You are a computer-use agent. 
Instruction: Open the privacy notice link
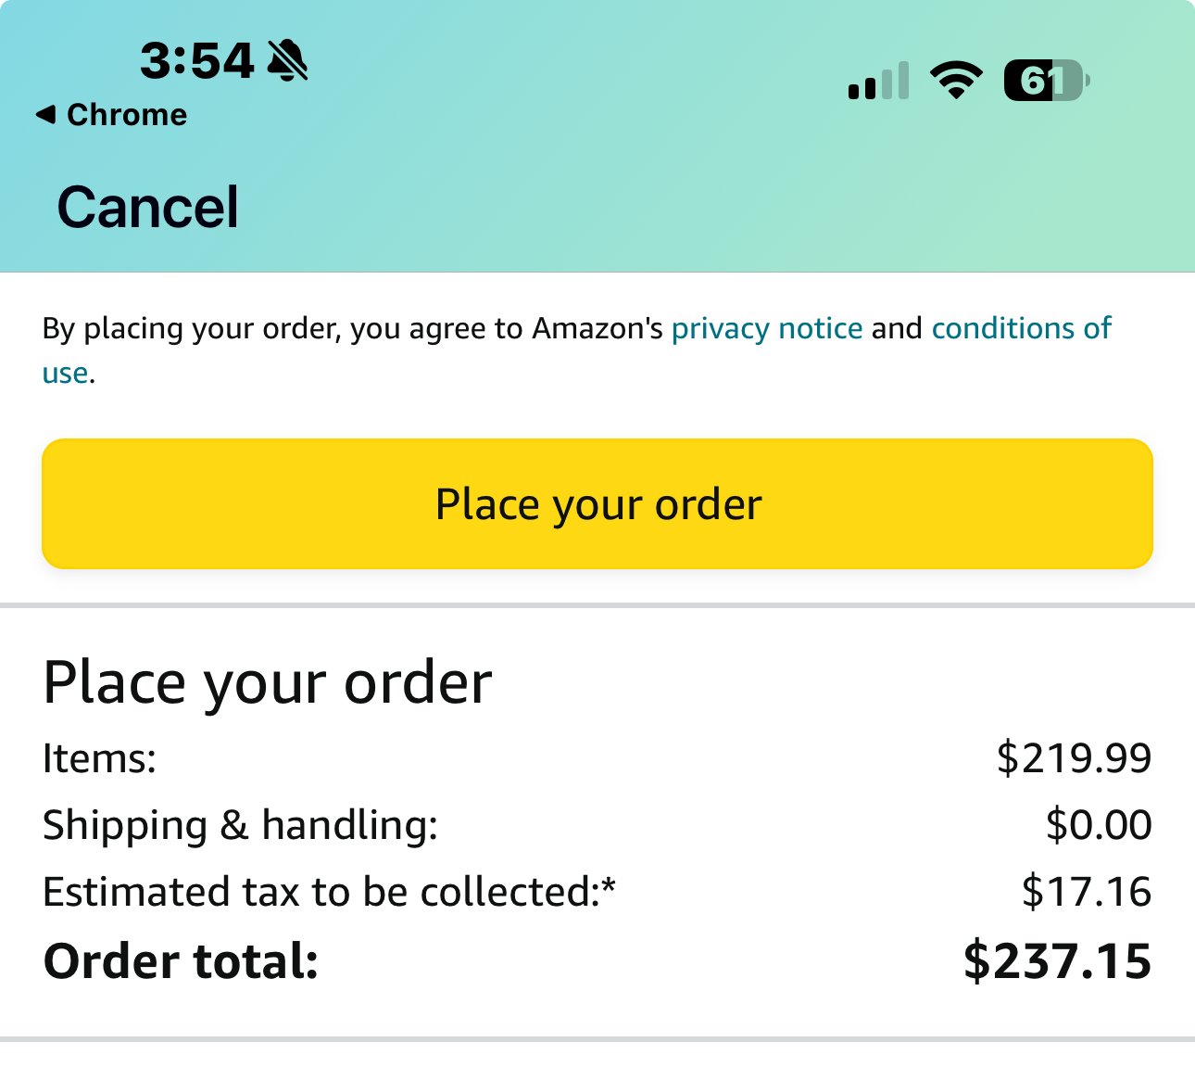click(x=767, y=328)
